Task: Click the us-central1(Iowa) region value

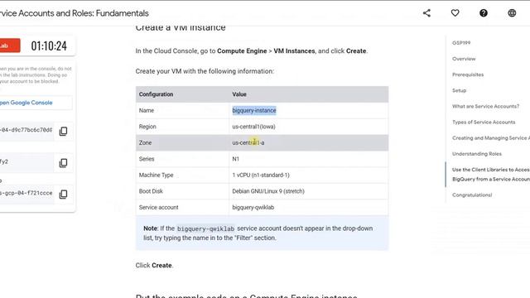Action: click(254, 127)
